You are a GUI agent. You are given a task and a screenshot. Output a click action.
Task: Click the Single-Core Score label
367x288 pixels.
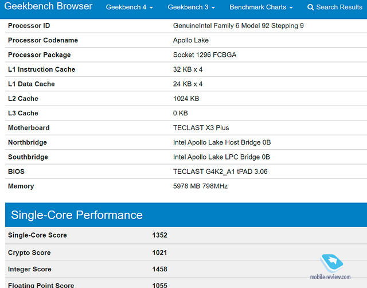[x=37, y=235]
